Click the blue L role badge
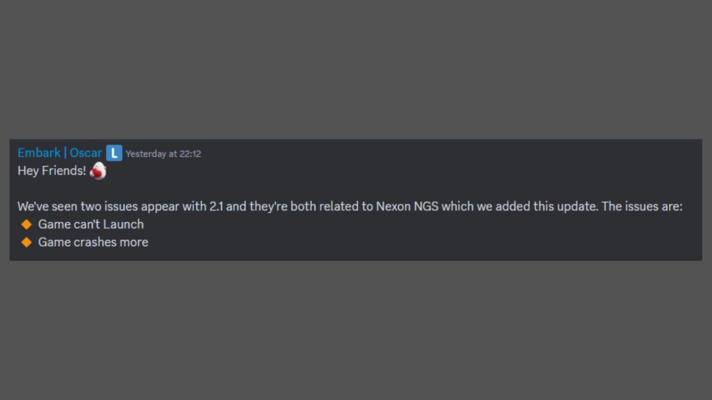Screen dimensions: 712x400 (114, 153)
